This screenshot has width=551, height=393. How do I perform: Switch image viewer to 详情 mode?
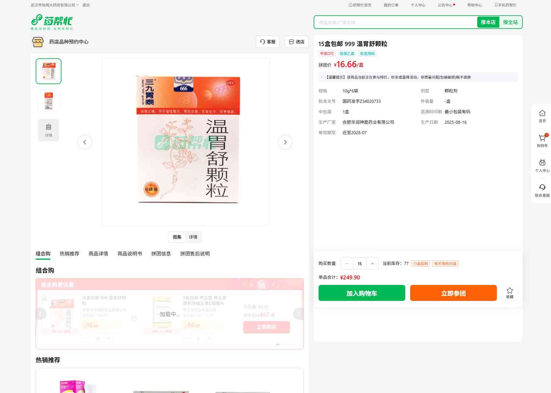(193, 237)
